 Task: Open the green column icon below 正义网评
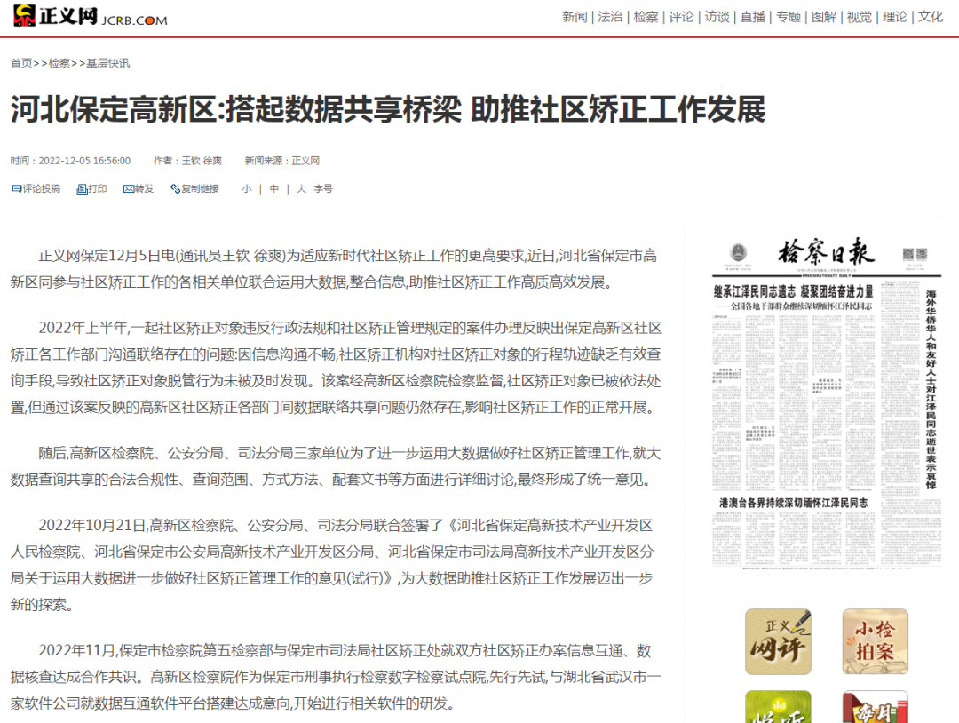(x=778, y=707)
